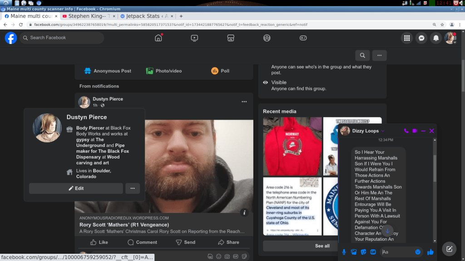Open the Facebook Watch video icon
The height and width of the screenshot is (261, 465).
point(194,38)
